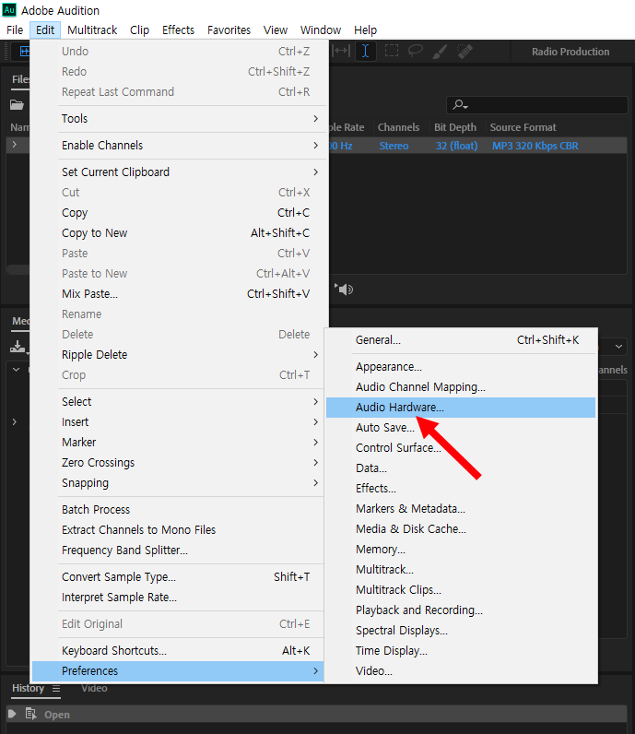Choose Playback and Recording preferences
The image size is (635, 734).
(x=461, y=610)
